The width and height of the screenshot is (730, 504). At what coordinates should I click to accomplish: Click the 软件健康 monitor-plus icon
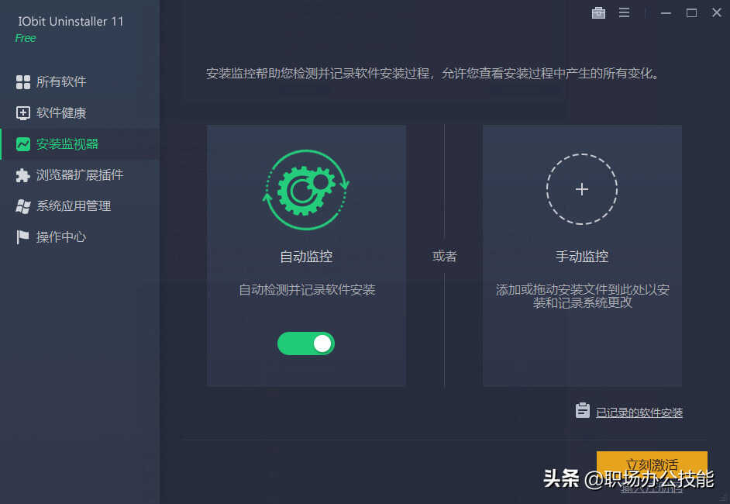pos(22,113)
